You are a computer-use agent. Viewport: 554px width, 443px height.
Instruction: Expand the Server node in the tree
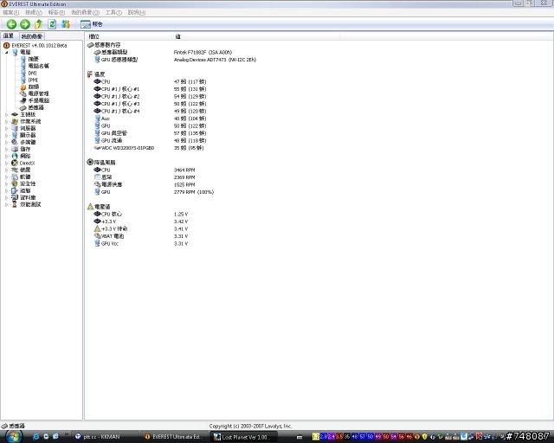(x=6, y=128)
